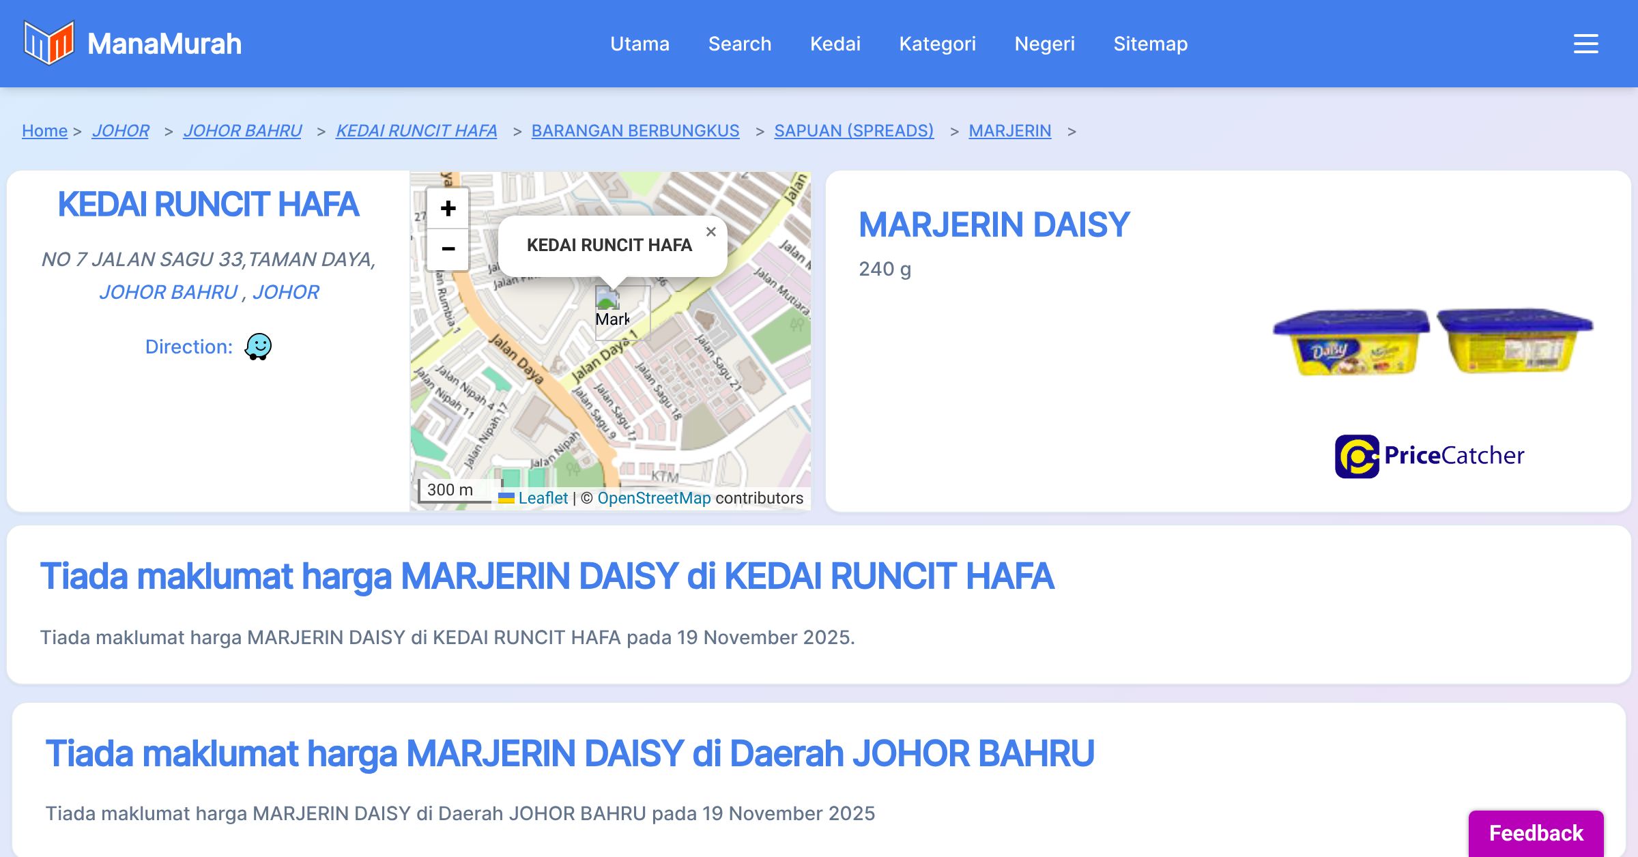The width and height of the screenshot is (1638, 857).
Task: Follow the JOHOR BAHRU breadcrumb link
Action: click(x=242, y=130)
